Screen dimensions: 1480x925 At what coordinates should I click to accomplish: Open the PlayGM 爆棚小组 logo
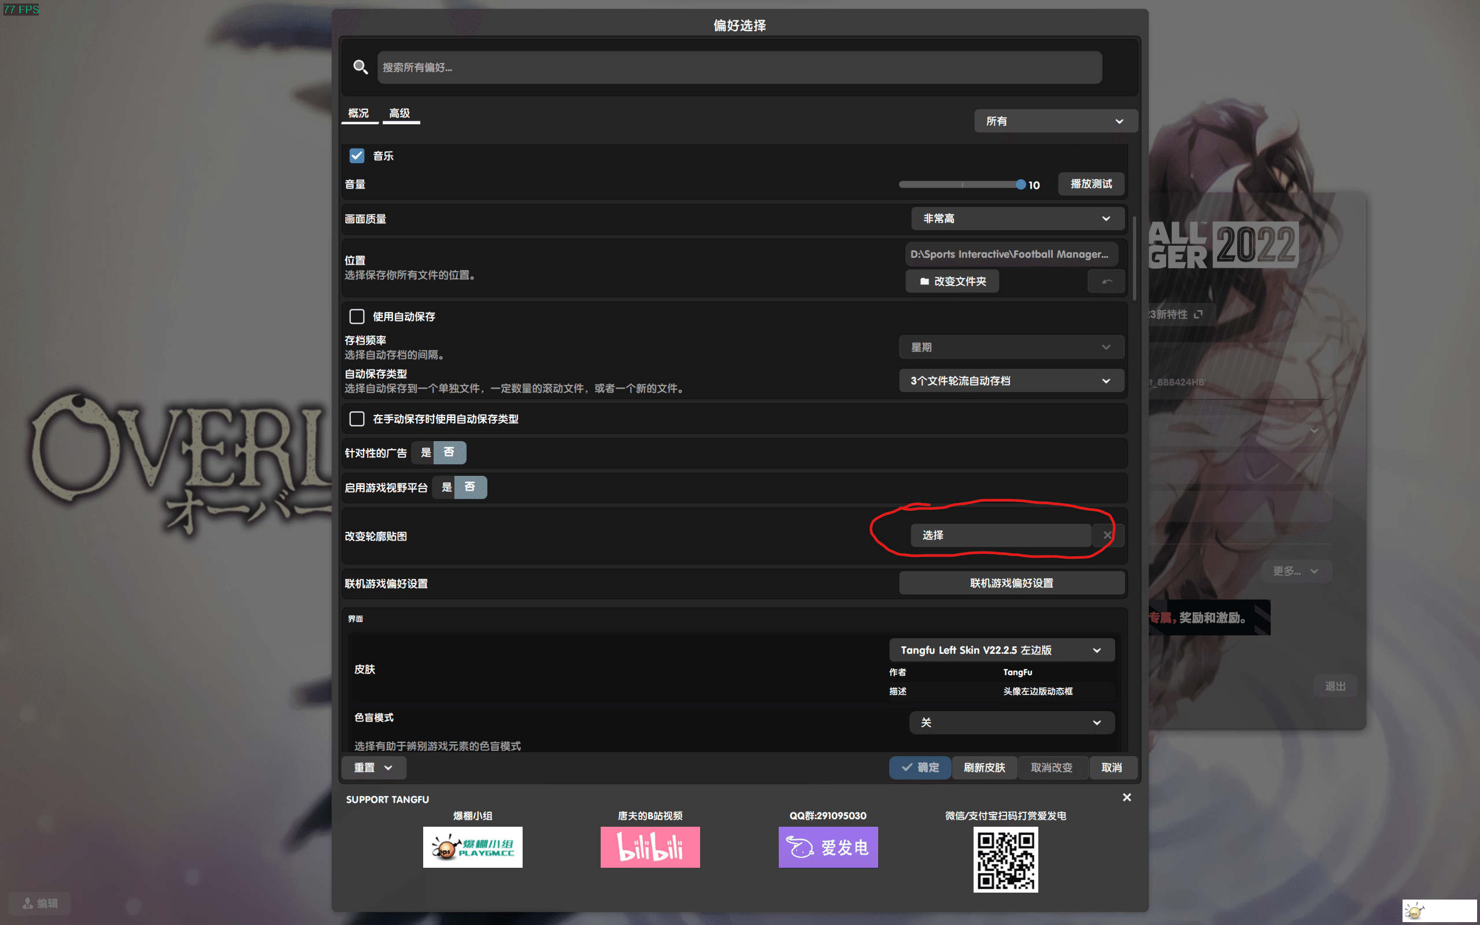(472, 847)
